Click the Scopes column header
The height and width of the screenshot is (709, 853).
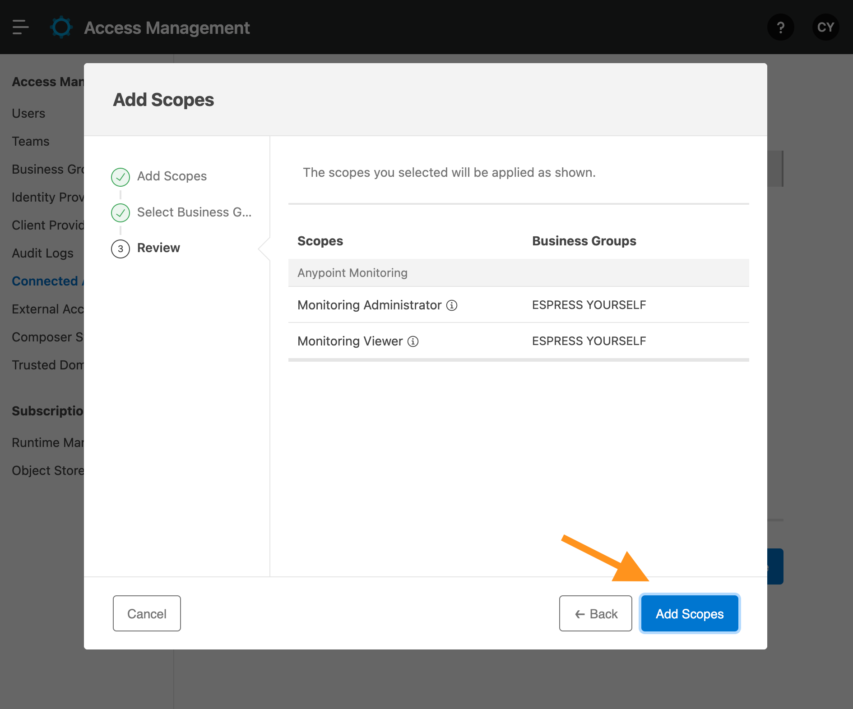(320, 241)
